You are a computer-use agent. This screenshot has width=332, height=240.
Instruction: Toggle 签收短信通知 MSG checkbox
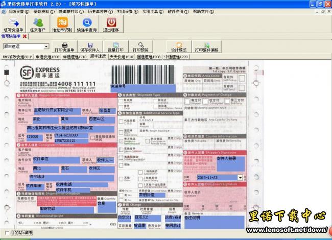92,138
